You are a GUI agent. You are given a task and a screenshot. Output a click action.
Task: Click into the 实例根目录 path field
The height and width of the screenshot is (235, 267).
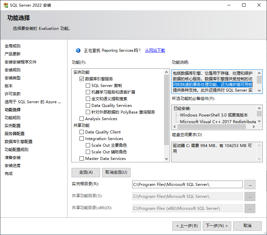click(x=187, y=185)
